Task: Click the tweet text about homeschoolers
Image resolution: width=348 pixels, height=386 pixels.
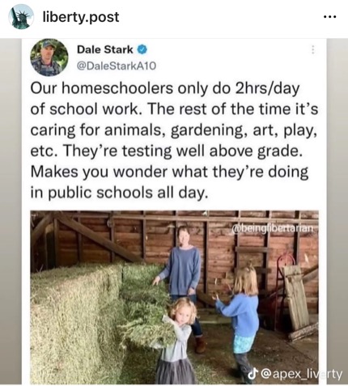Action: click(x=174, y=140)
